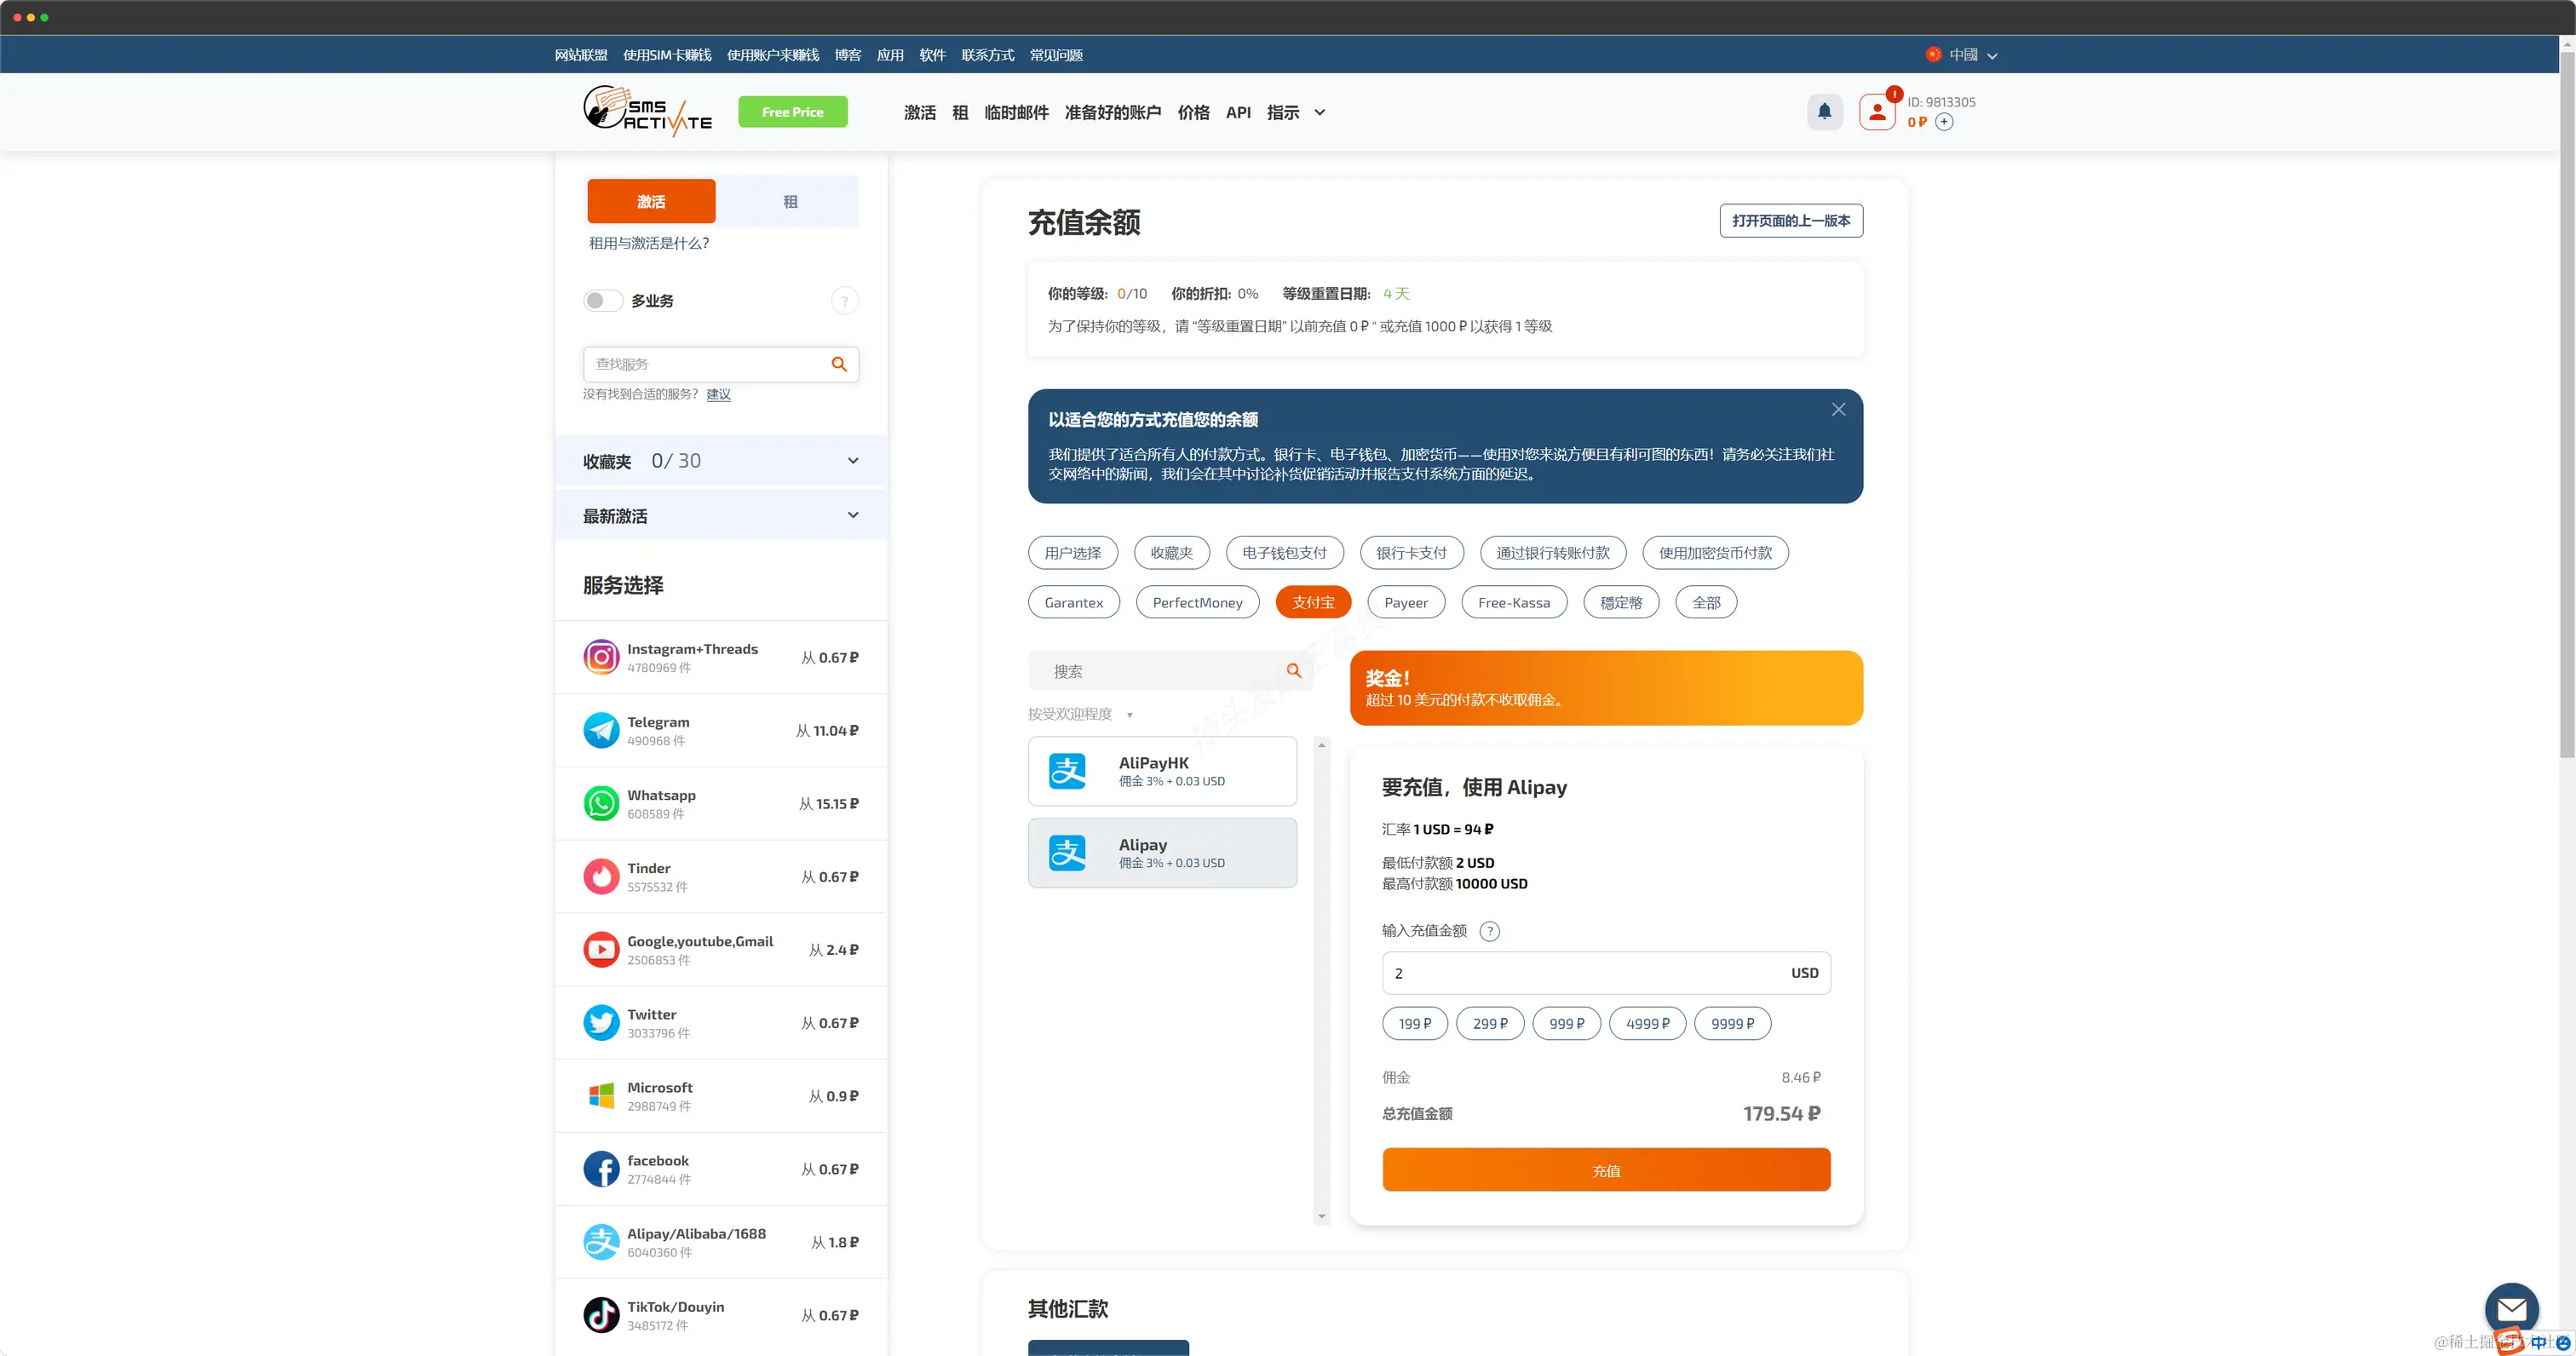Click the 打开页面的上一版本 button
The width and height of the screenshot is (2576, 1356).
[1790, 221]
